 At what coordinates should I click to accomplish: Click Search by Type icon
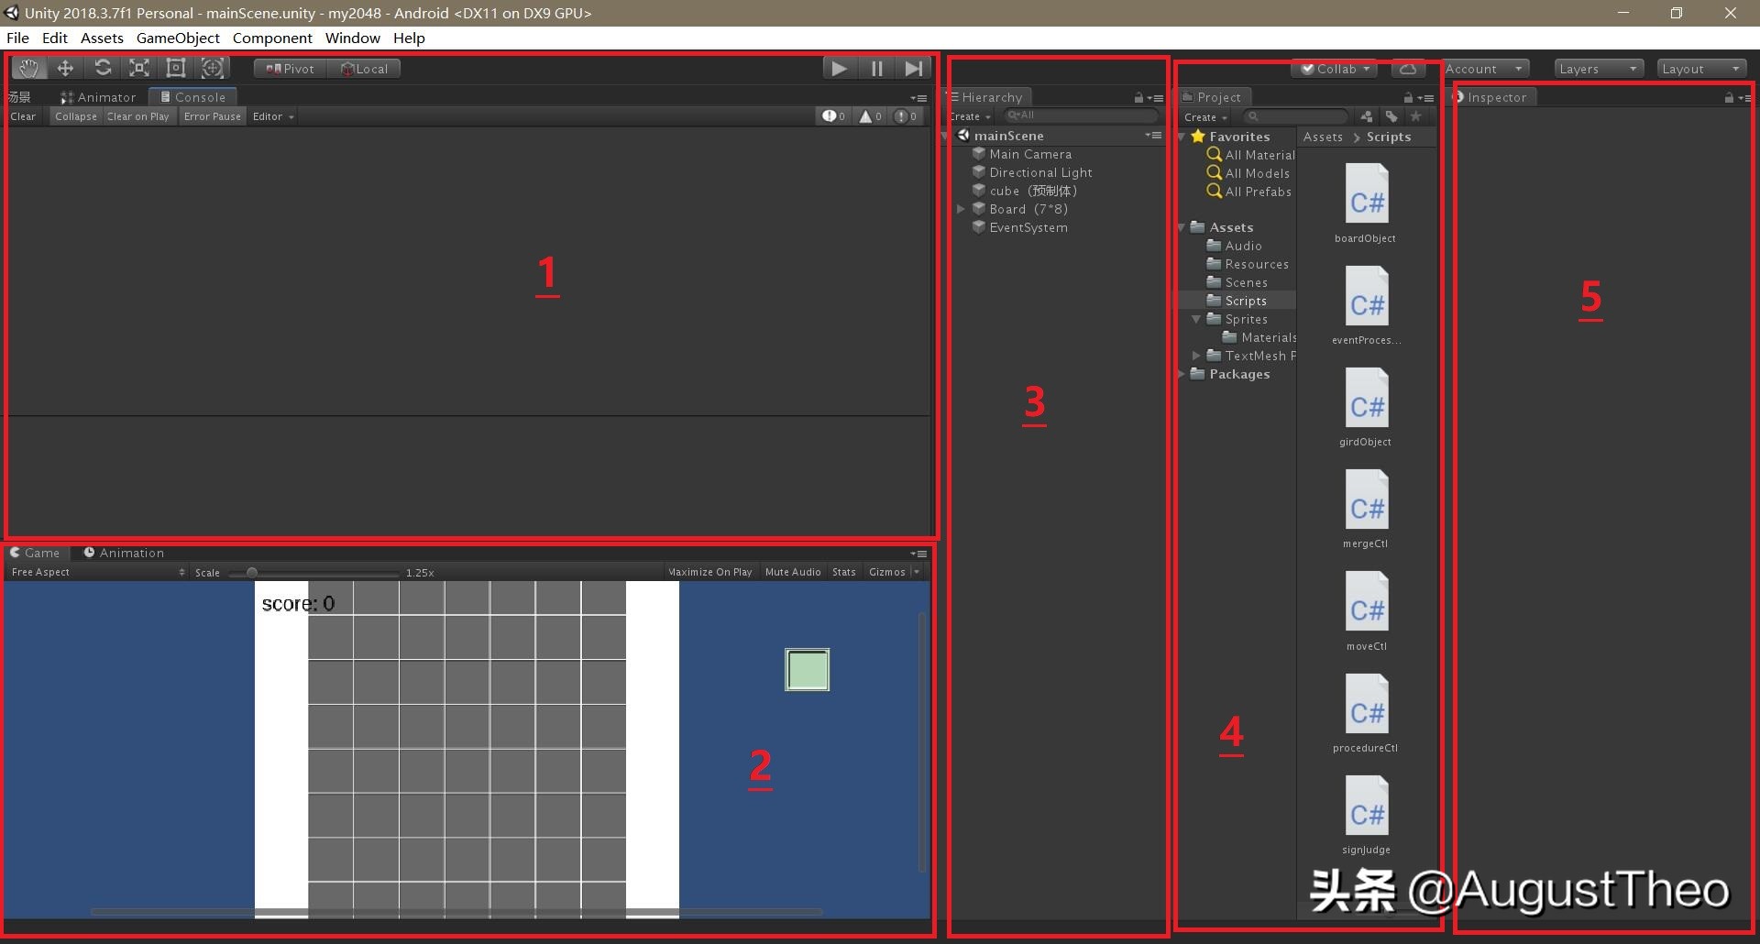1367,116
